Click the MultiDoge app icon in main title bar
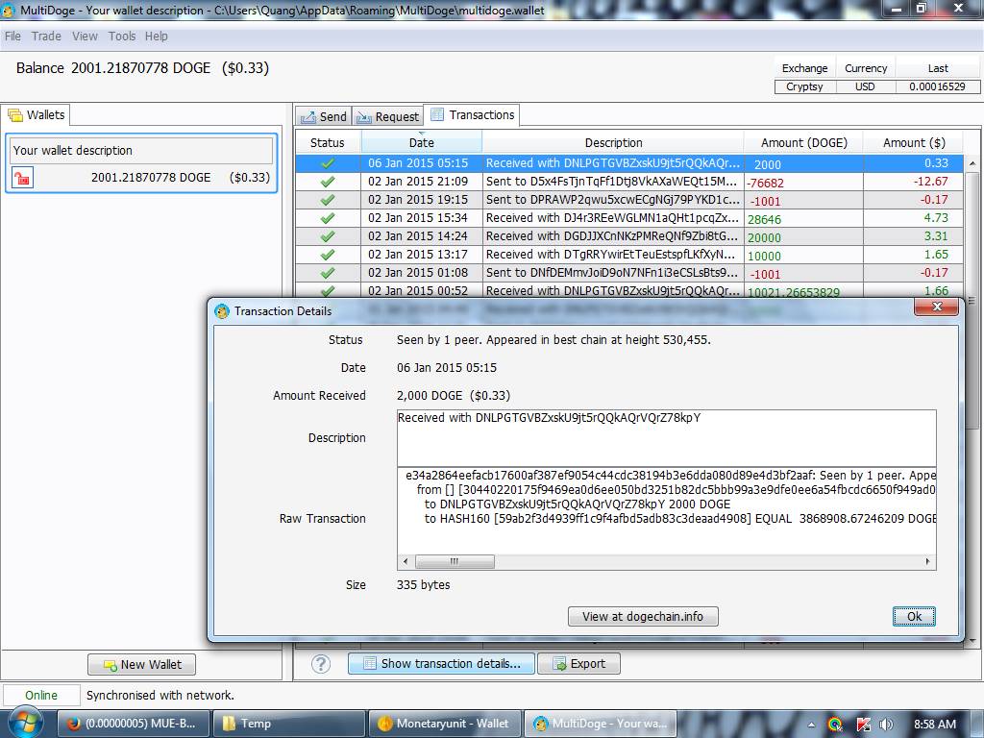 coord(8,10)
